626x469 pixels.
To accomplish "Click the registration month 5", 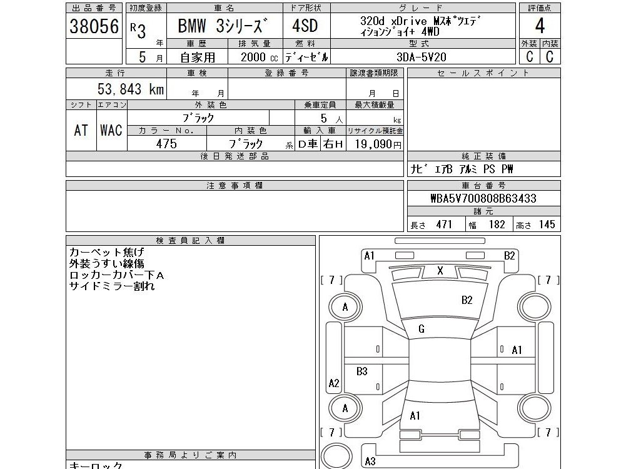I will point(142,57).
